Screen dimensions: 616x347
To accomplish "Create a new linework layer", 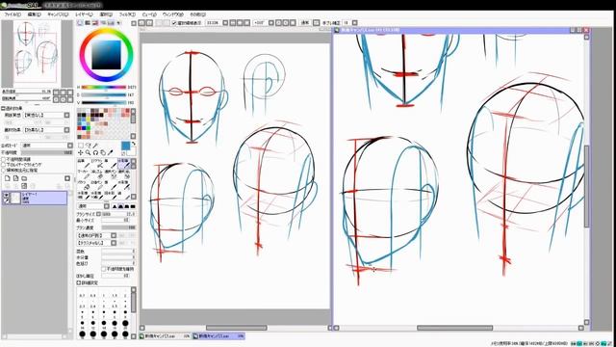I will pyautogui.click(x=15, y=178).
